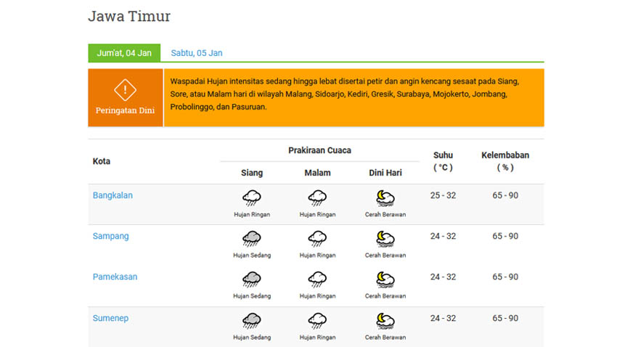Screen dimensions: 617x347
Task: Click Sumenep humidity value 65 - 90
Action: tap(505, 318)
